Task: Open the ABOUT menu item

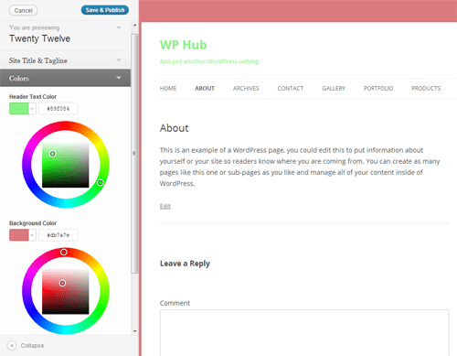Action: [205, 89]
